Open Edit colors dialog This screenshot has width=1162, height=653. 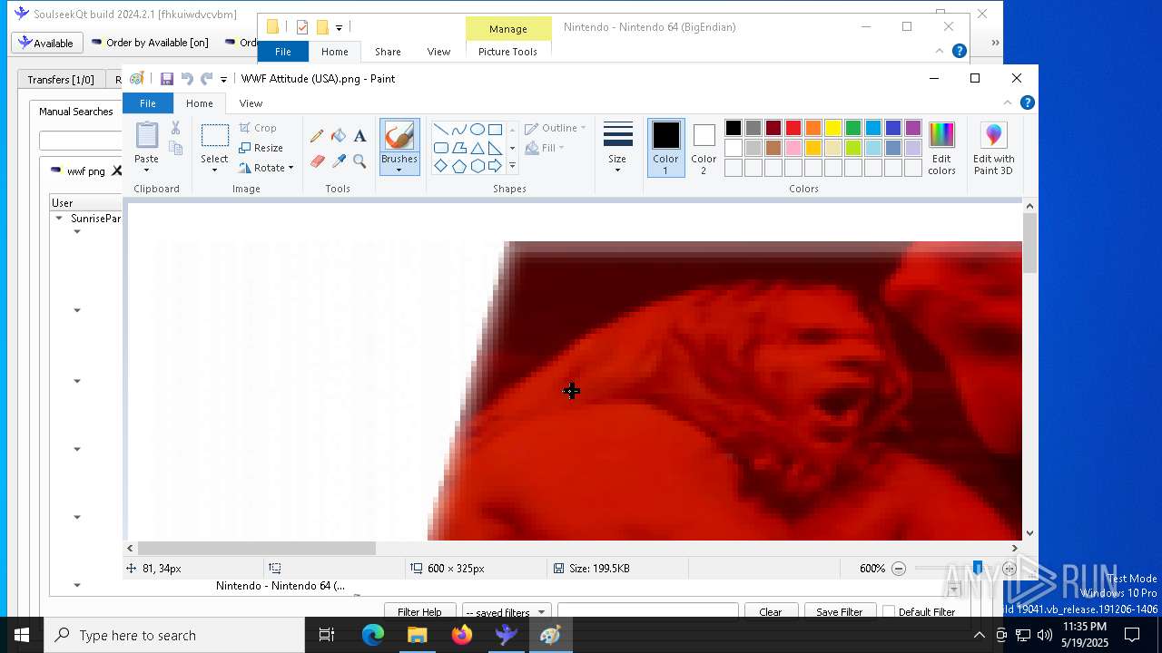pyautogui.click(x=941, y=149)
